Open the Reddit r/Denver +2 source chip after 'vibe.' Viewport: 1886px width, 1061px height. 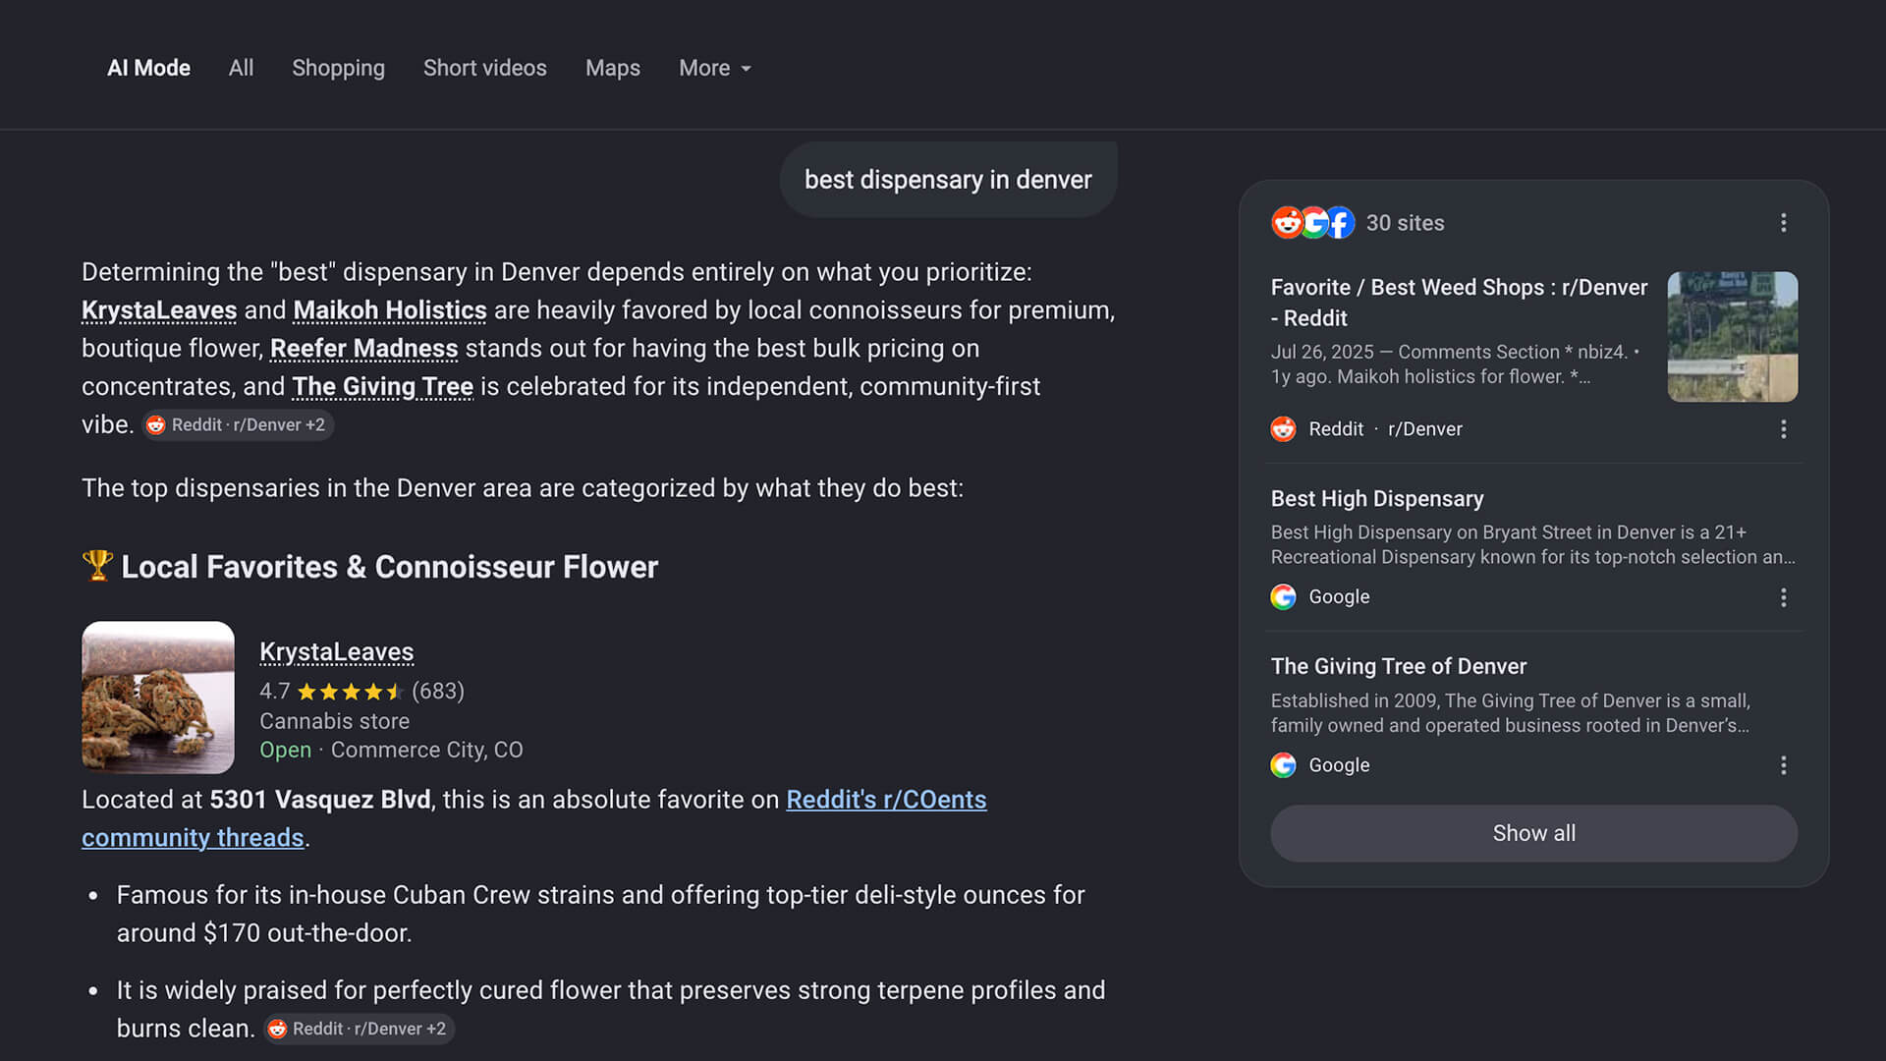(x=239, y=425)
